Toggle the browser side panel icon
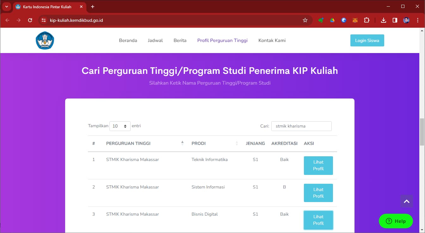The width and height of the screenshot is (425, 233). 395,20
